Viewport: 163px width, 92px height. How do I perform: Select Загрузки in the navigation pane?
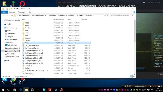pos(10,37)
